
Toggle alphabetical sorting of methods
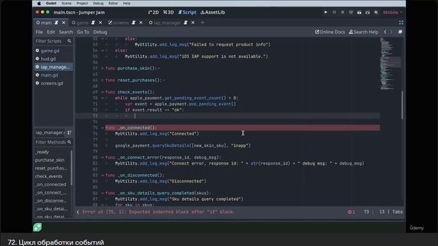coord(69,133)
